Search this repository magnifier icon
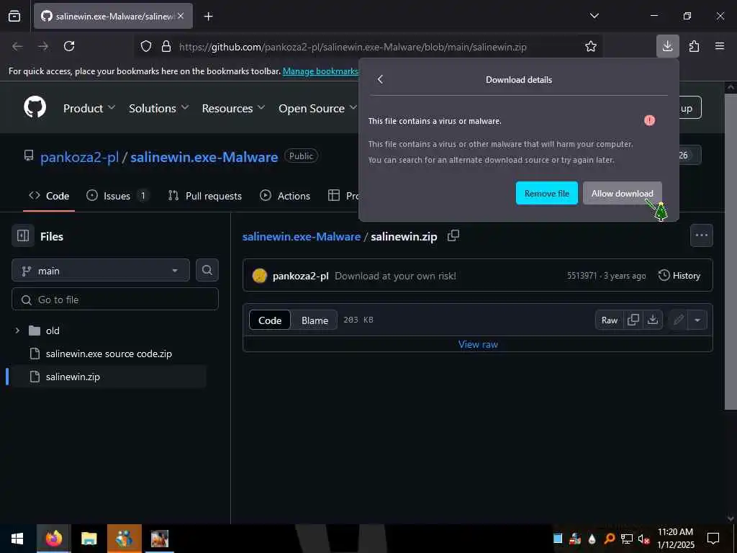This screenshot has height=553, width=737. [207, 270]
